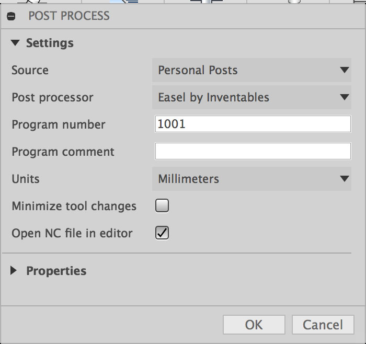Click the arrow icon on Post processor dropdown
366x344 pixels.
point(344,97)
